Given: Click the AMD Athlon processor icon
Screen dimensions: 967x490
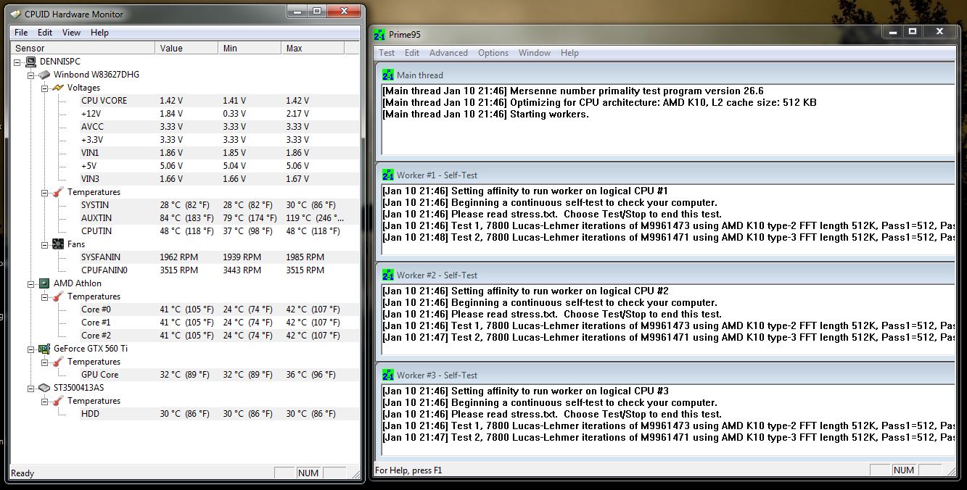Looking at the screenshot, I should [44, 283].
